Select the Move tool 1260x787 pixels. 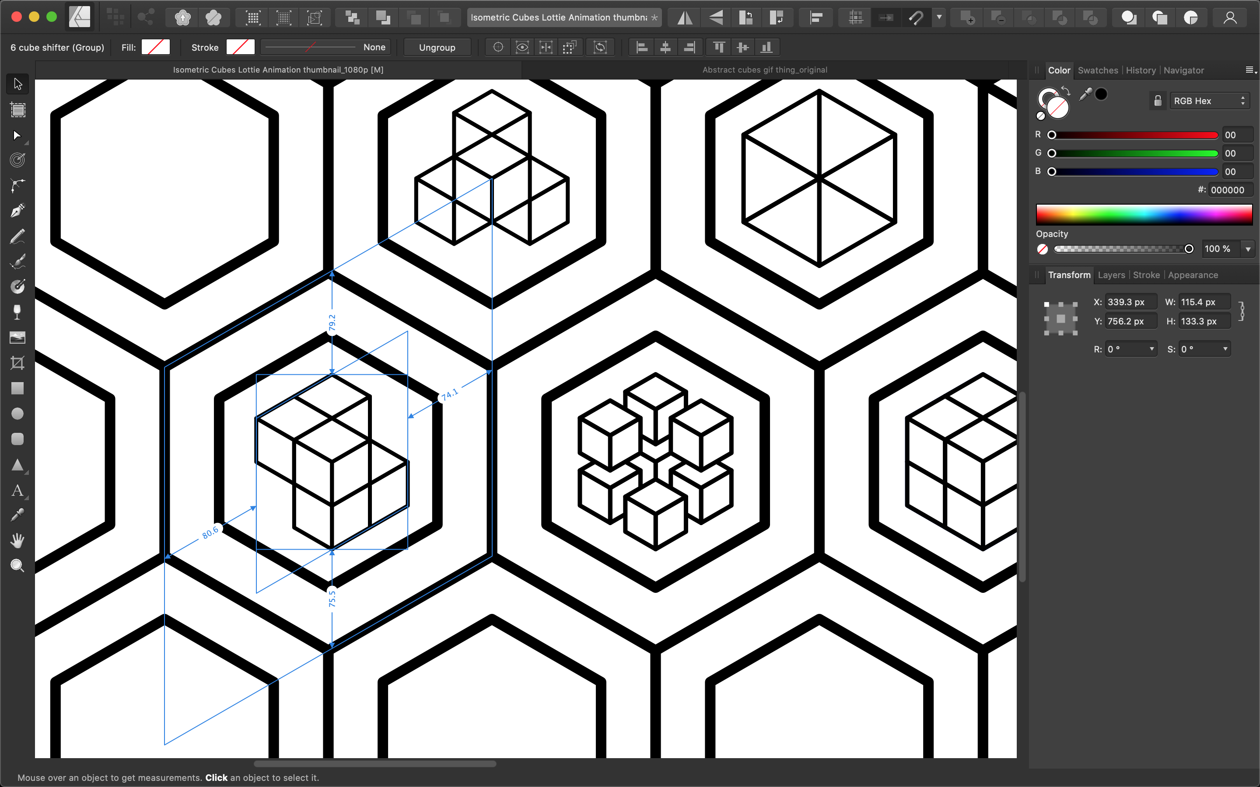click(17, 84)
